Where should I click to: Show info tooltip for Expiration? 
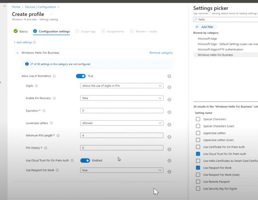(x=44, y=111)
